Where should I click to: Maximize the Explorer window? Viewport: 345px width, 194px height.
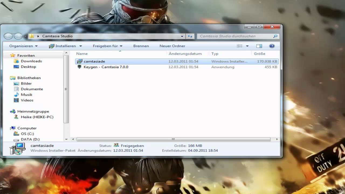tap(259, 27)
